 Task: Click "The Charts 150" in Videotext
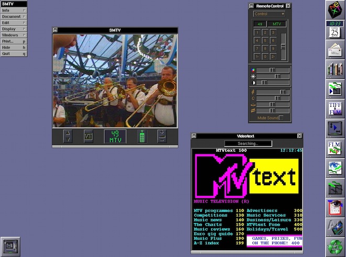[219, 225]
